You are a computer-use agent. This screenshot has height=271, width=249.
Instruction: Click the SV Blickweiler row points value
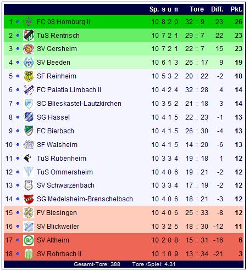point(239,227)
